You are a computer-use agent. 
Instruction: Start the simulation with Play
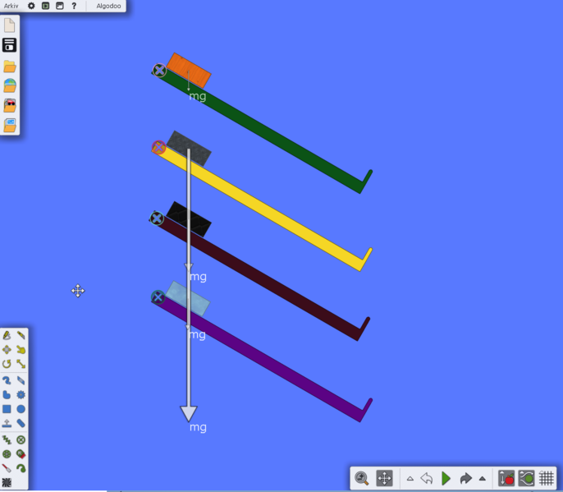click(446, 478)
